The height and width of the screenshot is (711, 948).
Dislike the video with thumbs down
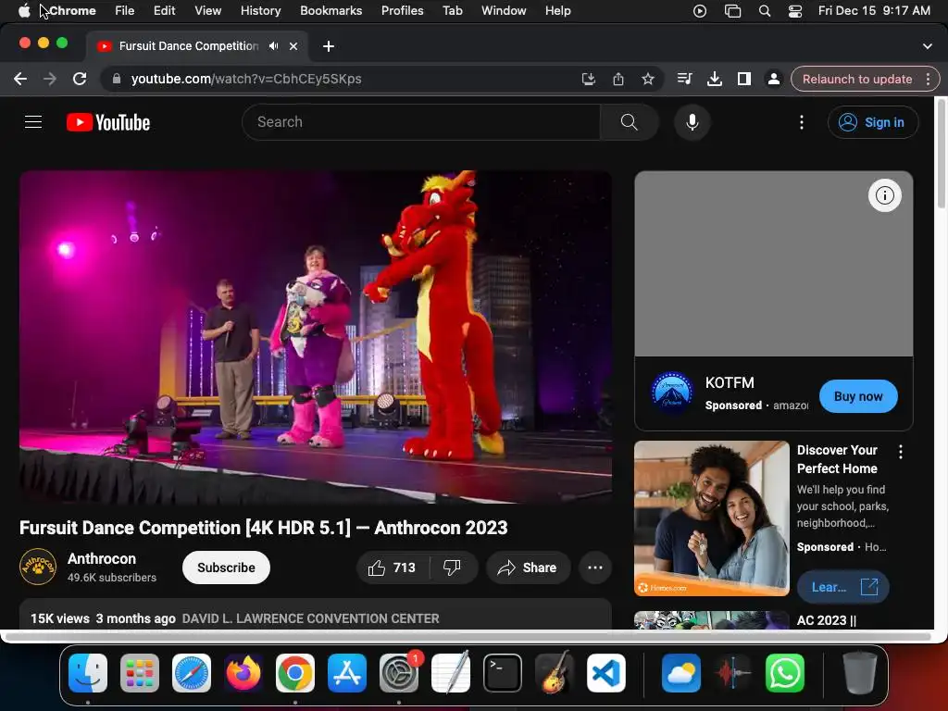pos(452,568)
